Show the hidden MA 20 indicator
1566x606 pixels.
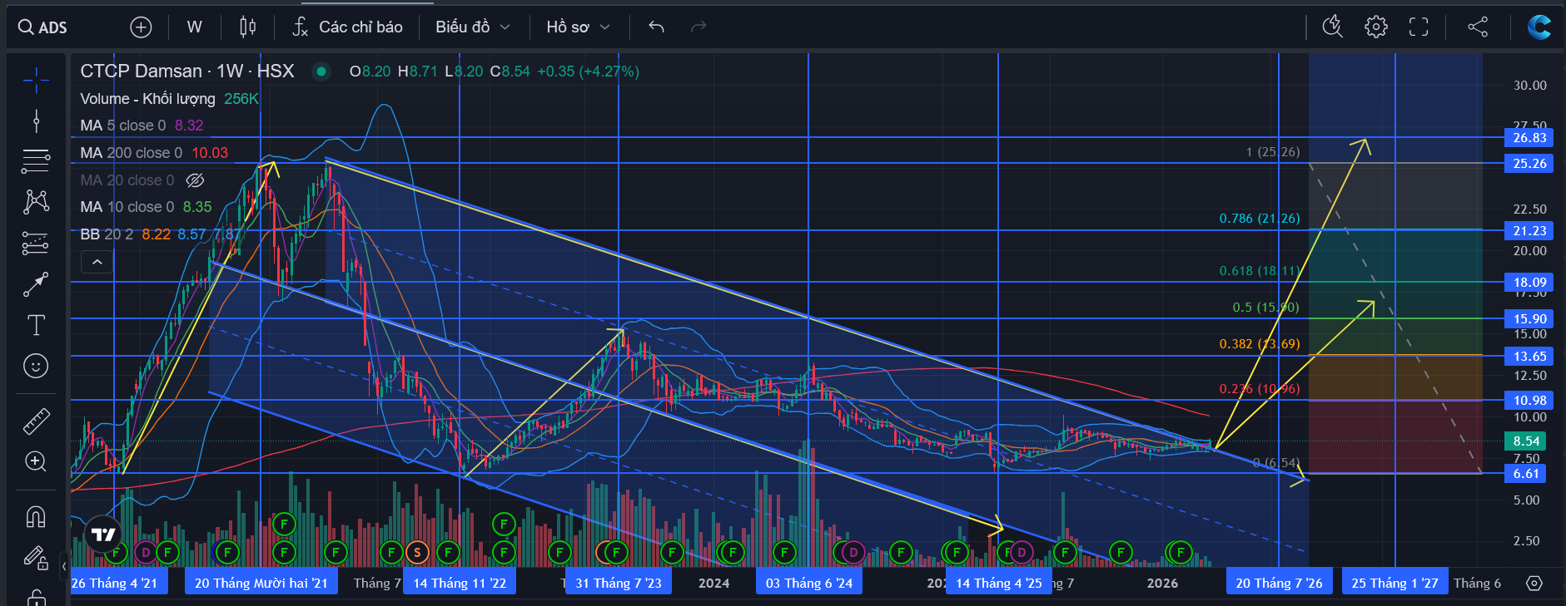[195, 180]
